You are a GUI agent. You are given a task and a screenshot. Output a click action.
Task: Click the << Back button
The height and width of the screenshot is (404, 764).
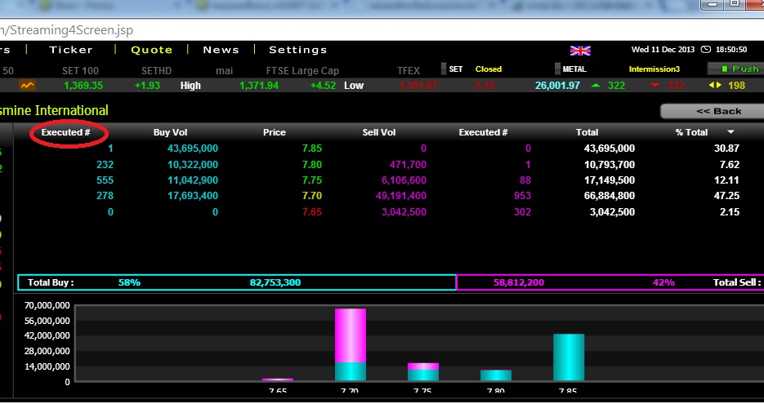(714, 111)
